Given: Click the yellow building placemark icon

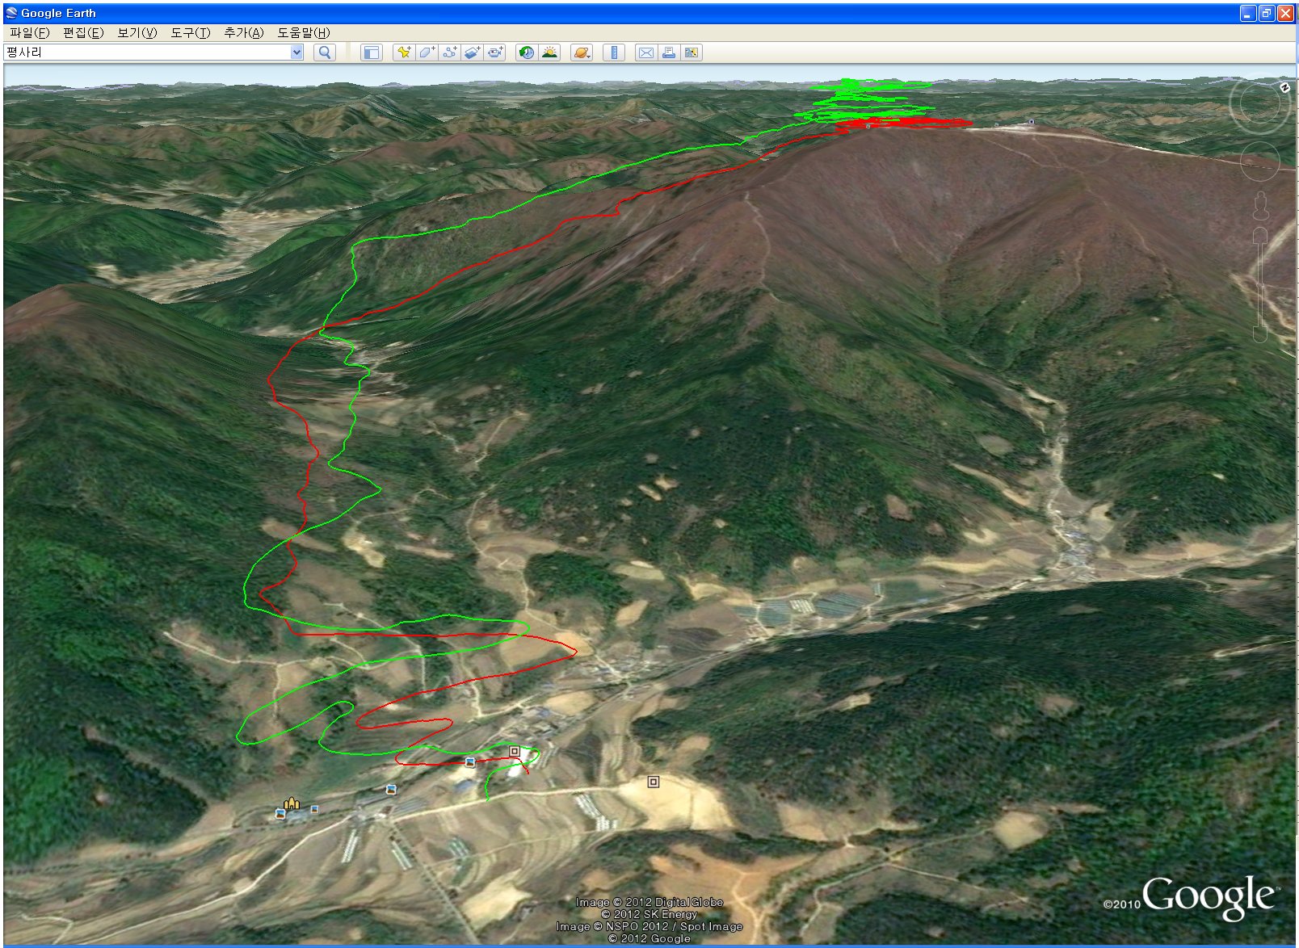Looking at the screenshot, I should coord(291,803).
